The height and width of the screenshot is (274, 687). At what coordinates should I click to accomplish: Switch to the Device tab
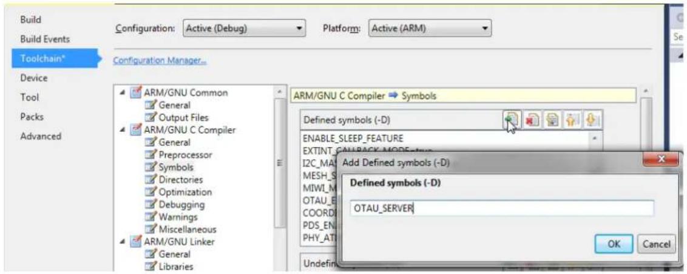[x=34, y=78]
